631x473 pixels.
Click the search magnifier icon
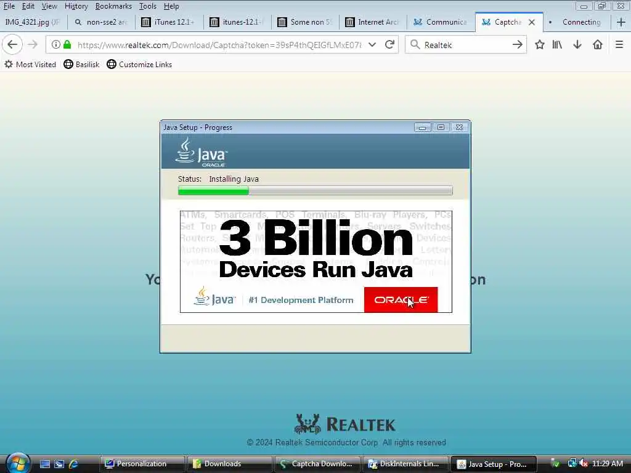(415, 44)
